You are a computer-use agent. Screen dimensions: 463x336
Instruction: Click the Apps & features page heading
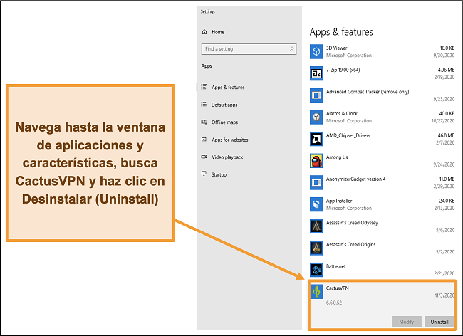pos(341,32)
